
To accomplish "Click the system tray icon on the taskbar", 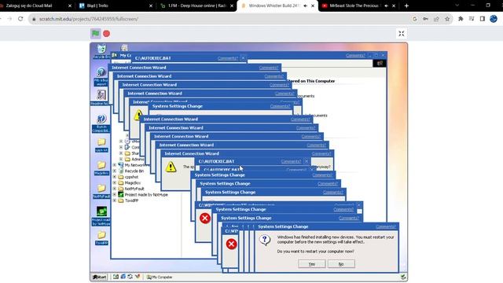I will (x=403, y=277).
